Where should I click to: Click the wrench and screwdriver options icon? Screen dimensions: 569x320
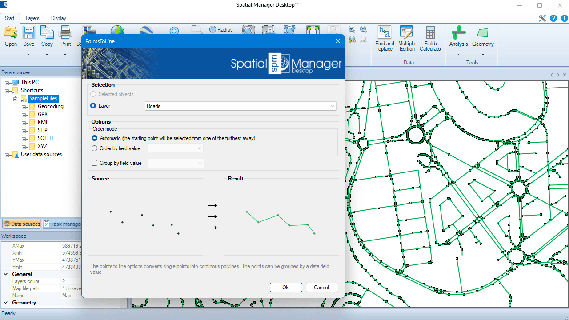[542, 18]
